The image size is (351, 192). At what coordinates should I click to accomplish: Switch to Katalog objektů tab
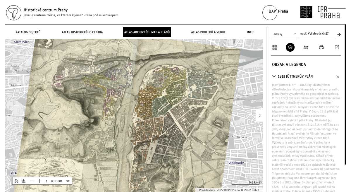pos(28,32)
